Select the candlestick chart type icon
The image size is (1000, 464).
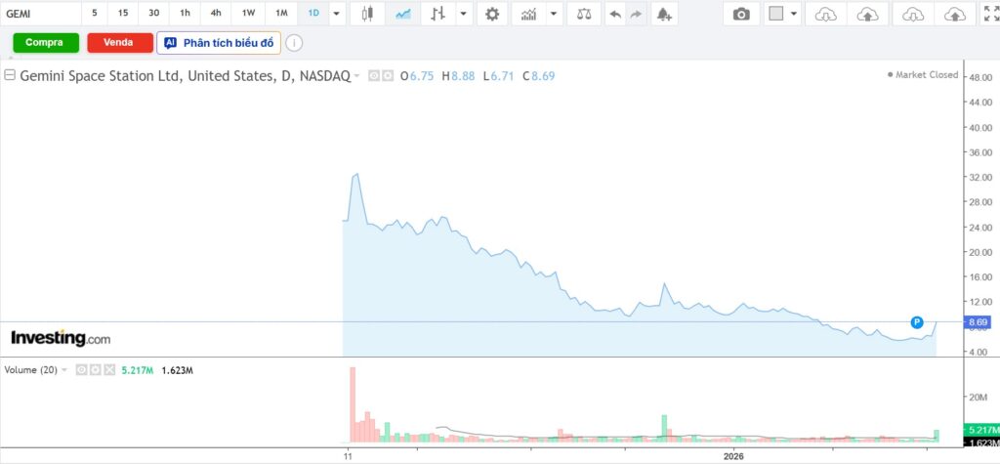coord(367,14)
